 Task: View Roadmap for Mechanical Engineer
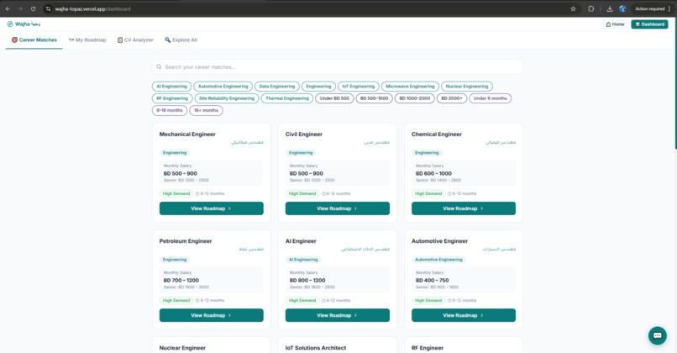pyautogui.click(x=211, y=208)
